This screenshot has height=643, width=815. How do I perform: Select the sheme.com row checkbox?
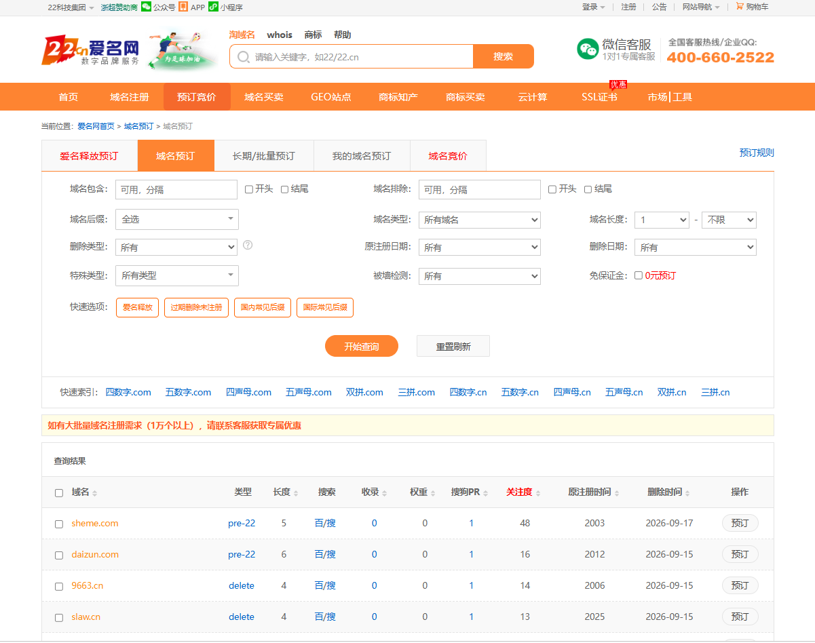(59, 524)
